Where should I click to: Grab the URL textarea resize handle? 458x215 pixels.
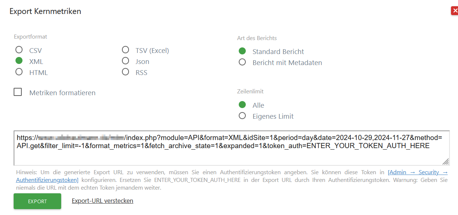(445, 161)
